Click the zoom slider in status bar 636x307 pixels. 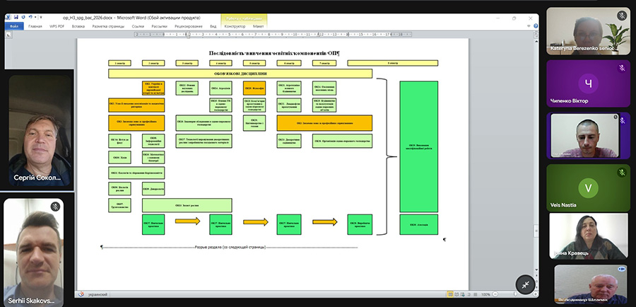pos(514,293)
